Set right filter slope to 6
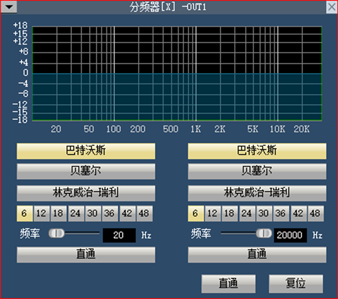The width and height of the screenshot is (338, 299). 196,213
